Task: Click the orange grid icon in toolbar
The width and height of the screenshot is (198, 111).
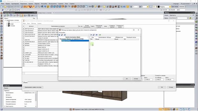Action: coord(25,6)
